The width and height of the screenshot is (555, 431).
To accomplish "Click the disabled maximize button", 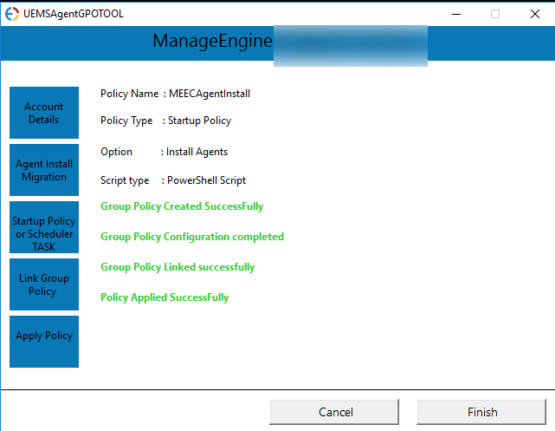I will pyautogui.click(x=495, y=14).
